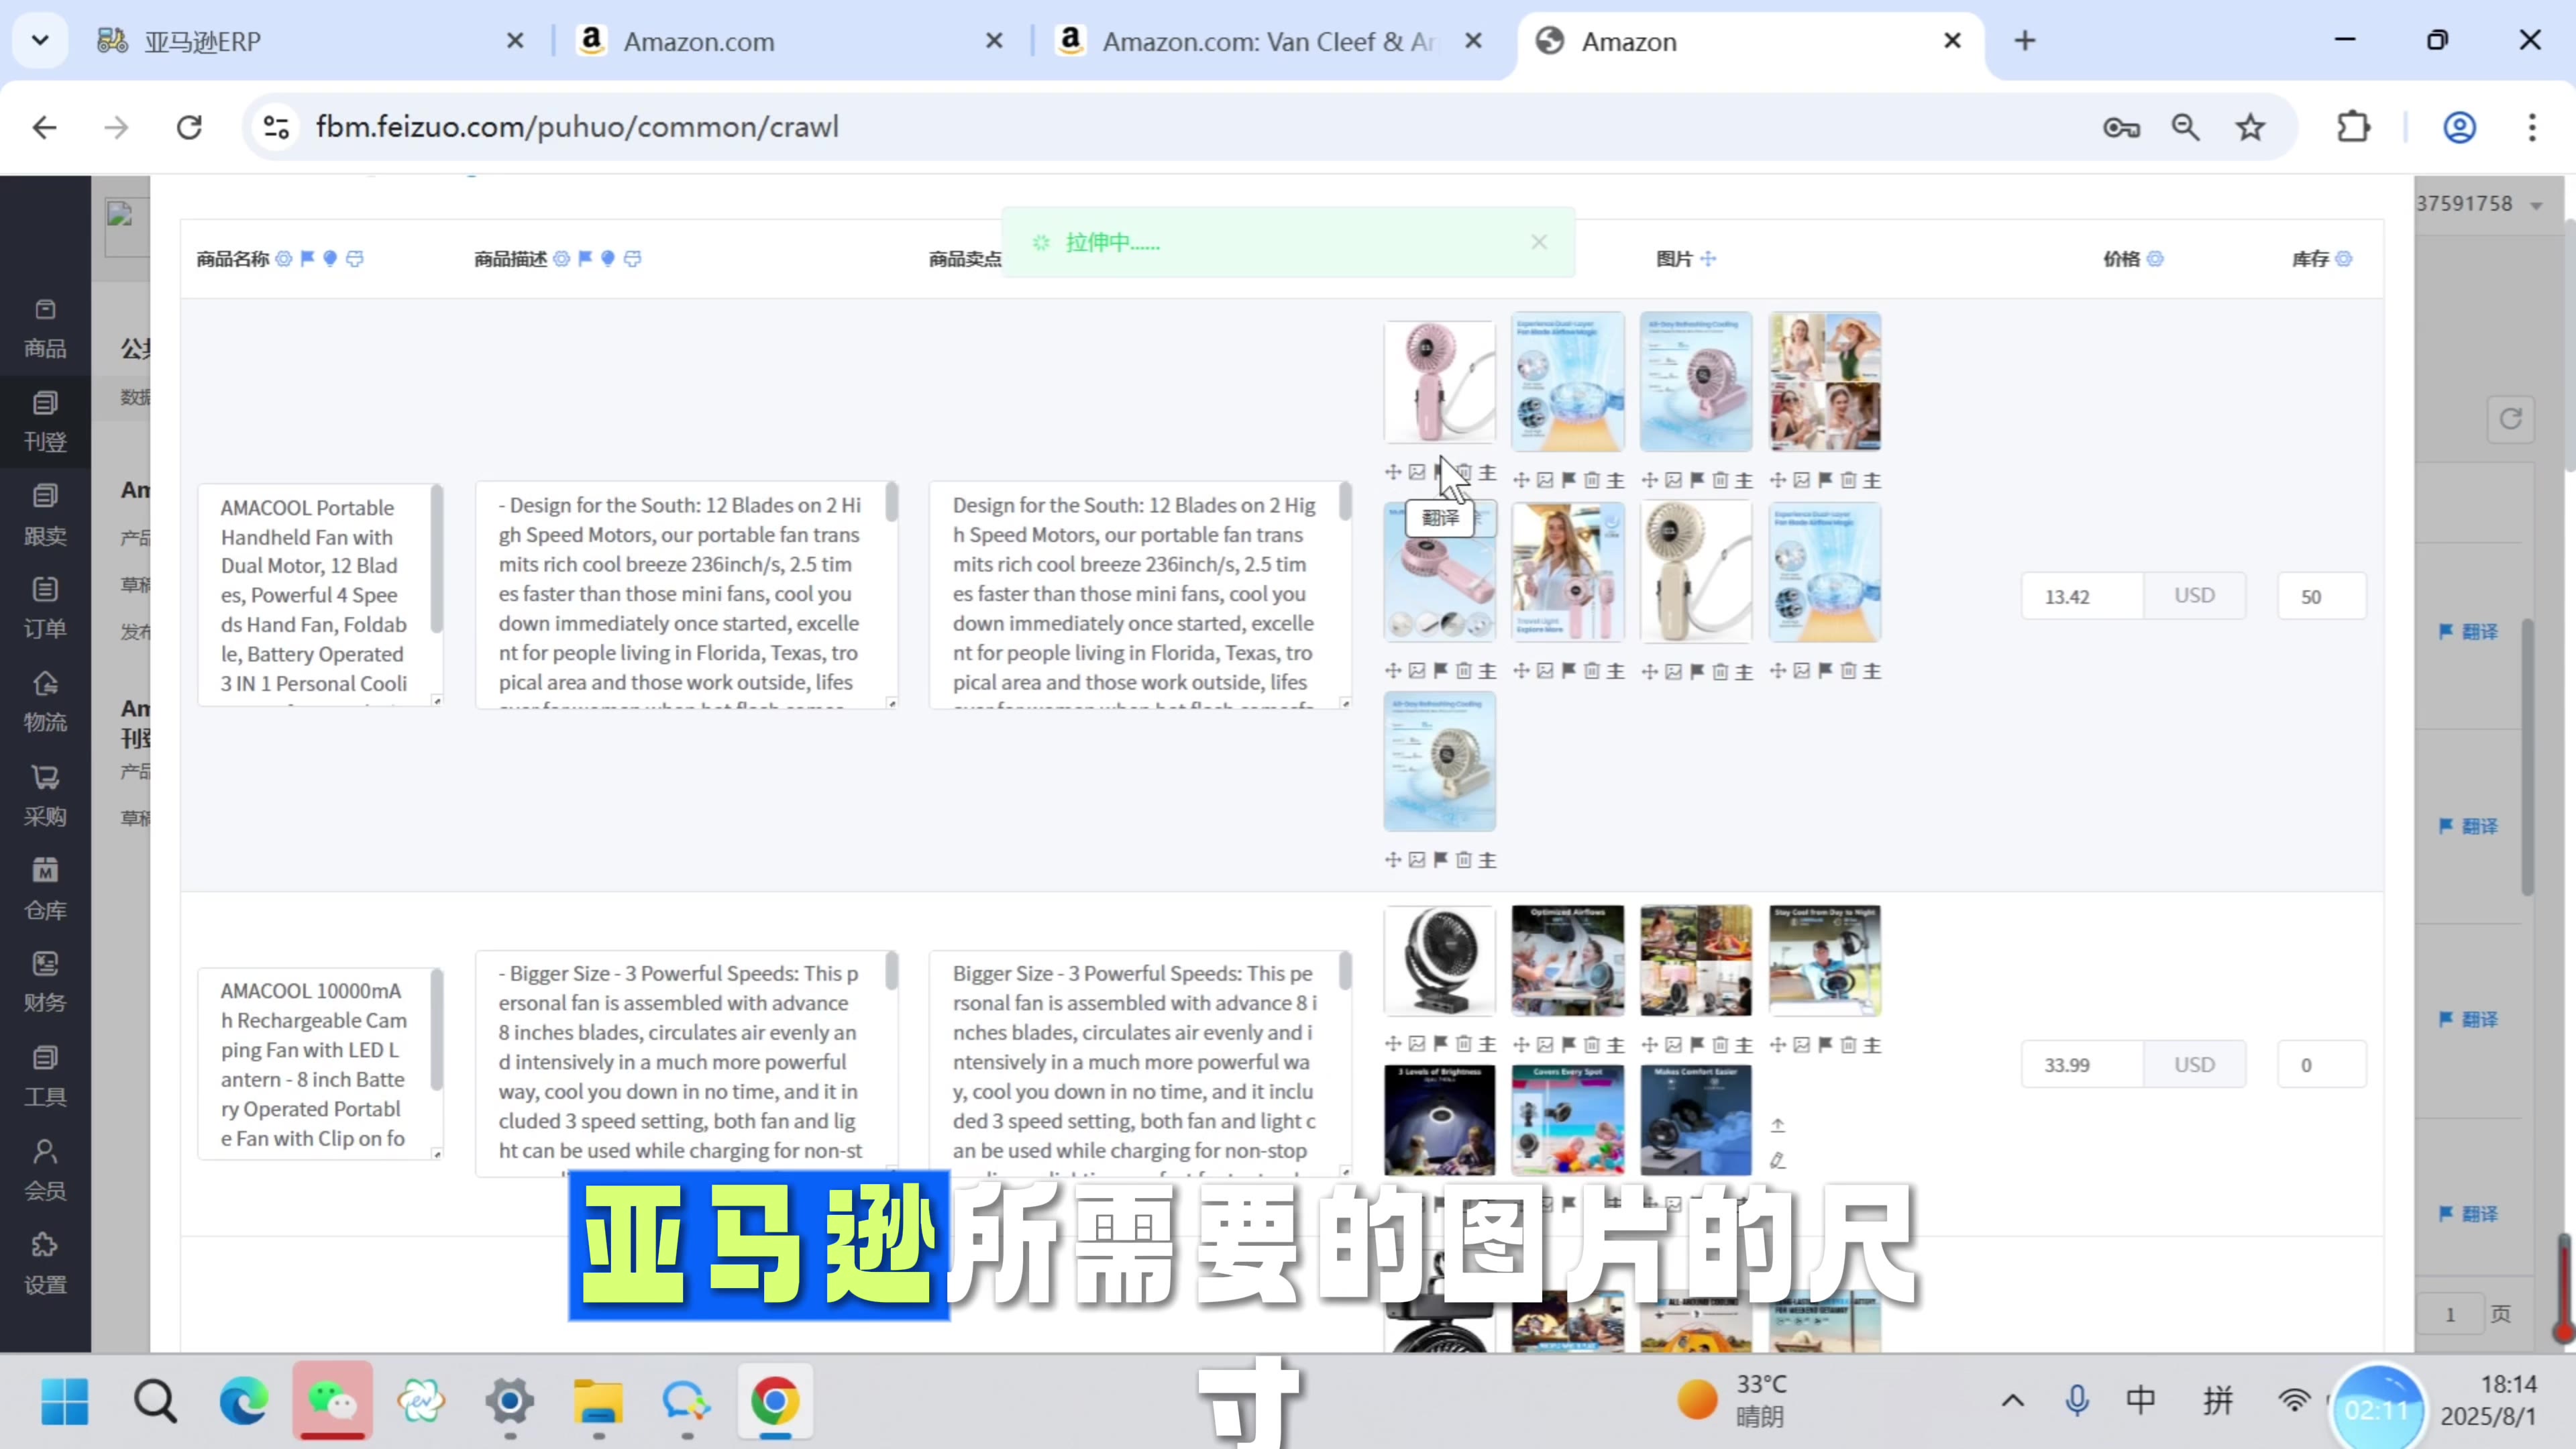Open the 商品 sidebar section
This screenshot has width=2576, height=1449.
[45, 329]
